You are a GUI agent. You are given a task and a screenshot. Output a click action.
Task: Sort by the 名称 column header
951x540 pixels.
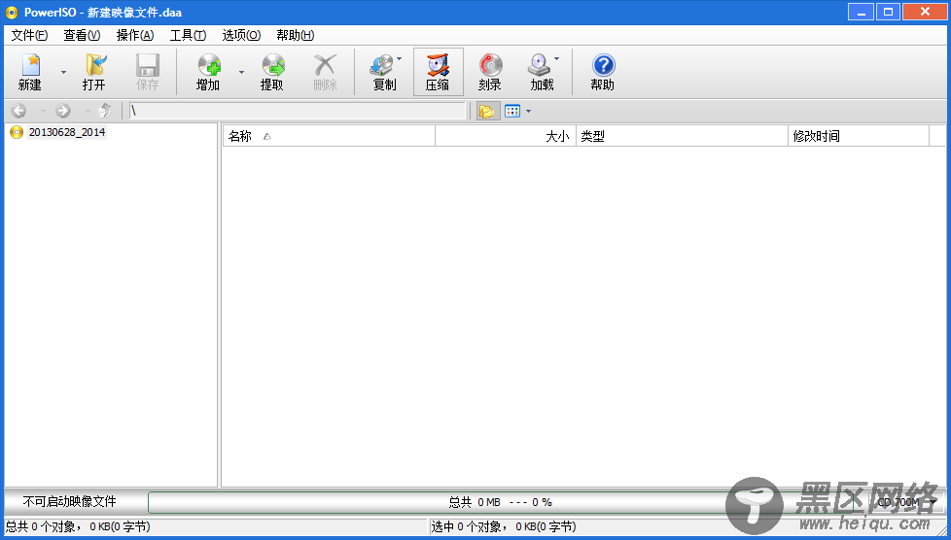click(329, 136)
